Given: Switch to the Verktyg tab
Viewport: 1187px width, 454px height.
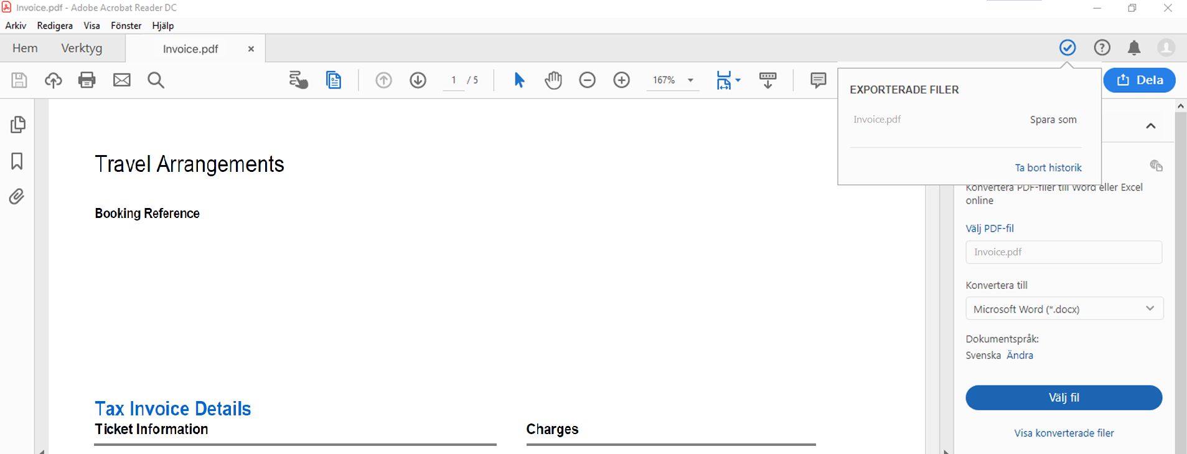Looking at the screenshot, I should [82, 48].
